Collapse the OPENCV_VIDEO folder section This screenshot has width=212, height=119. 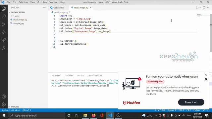18,12
